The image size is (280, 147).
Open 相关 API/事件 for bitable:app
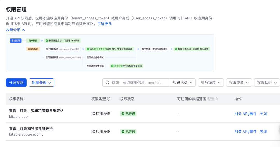[x=245, y=114]
